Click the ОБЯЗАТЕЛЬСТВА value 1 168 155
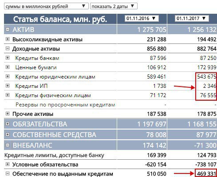This screenshot has height=177, width=217. click(x=202, y=124)
